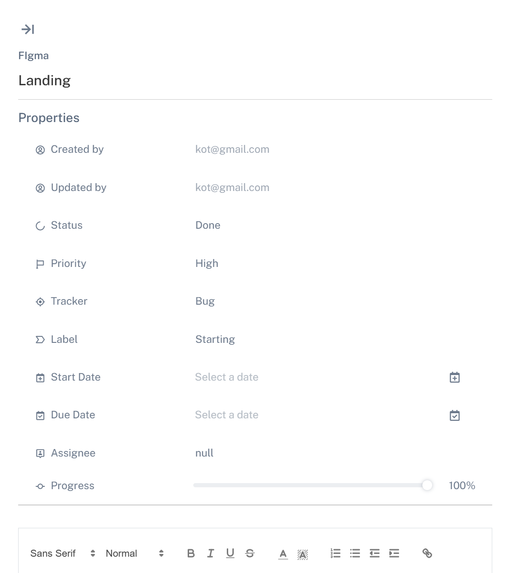
Task: Insert a hyperlink with the link icon
Action: tap(427, 553)
